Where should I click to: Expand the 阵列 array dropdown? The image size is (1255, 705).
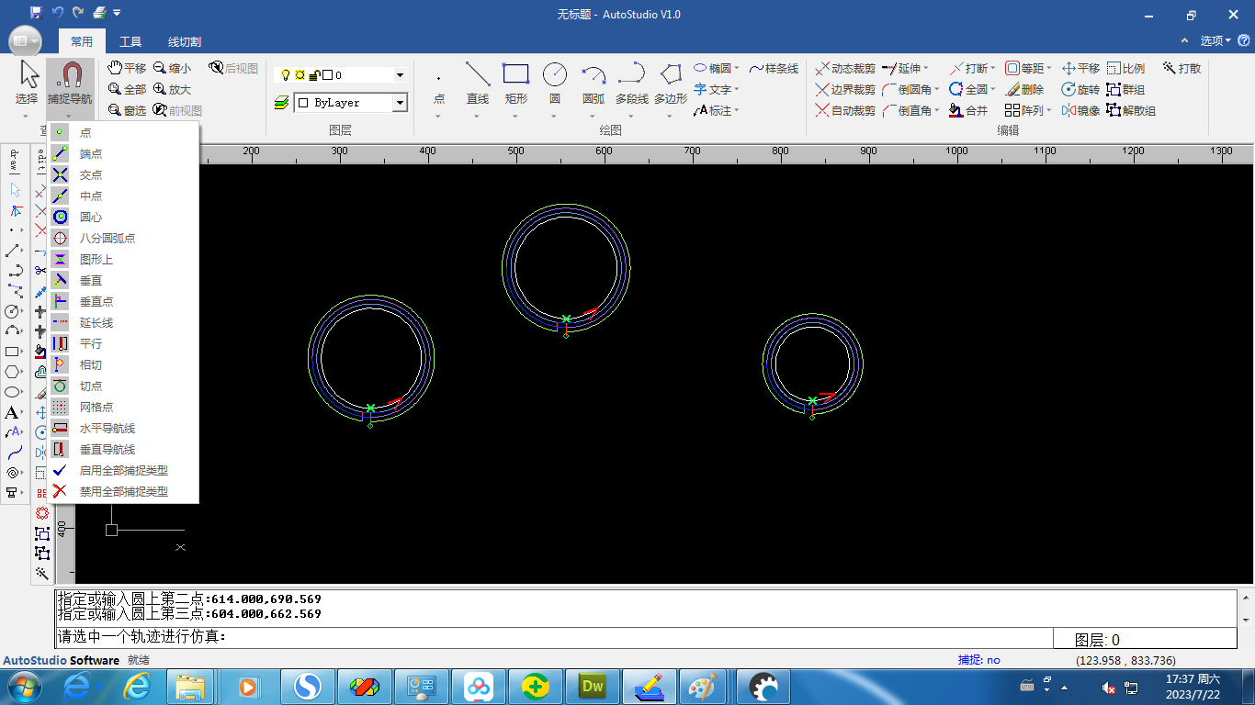point(1048,110)
